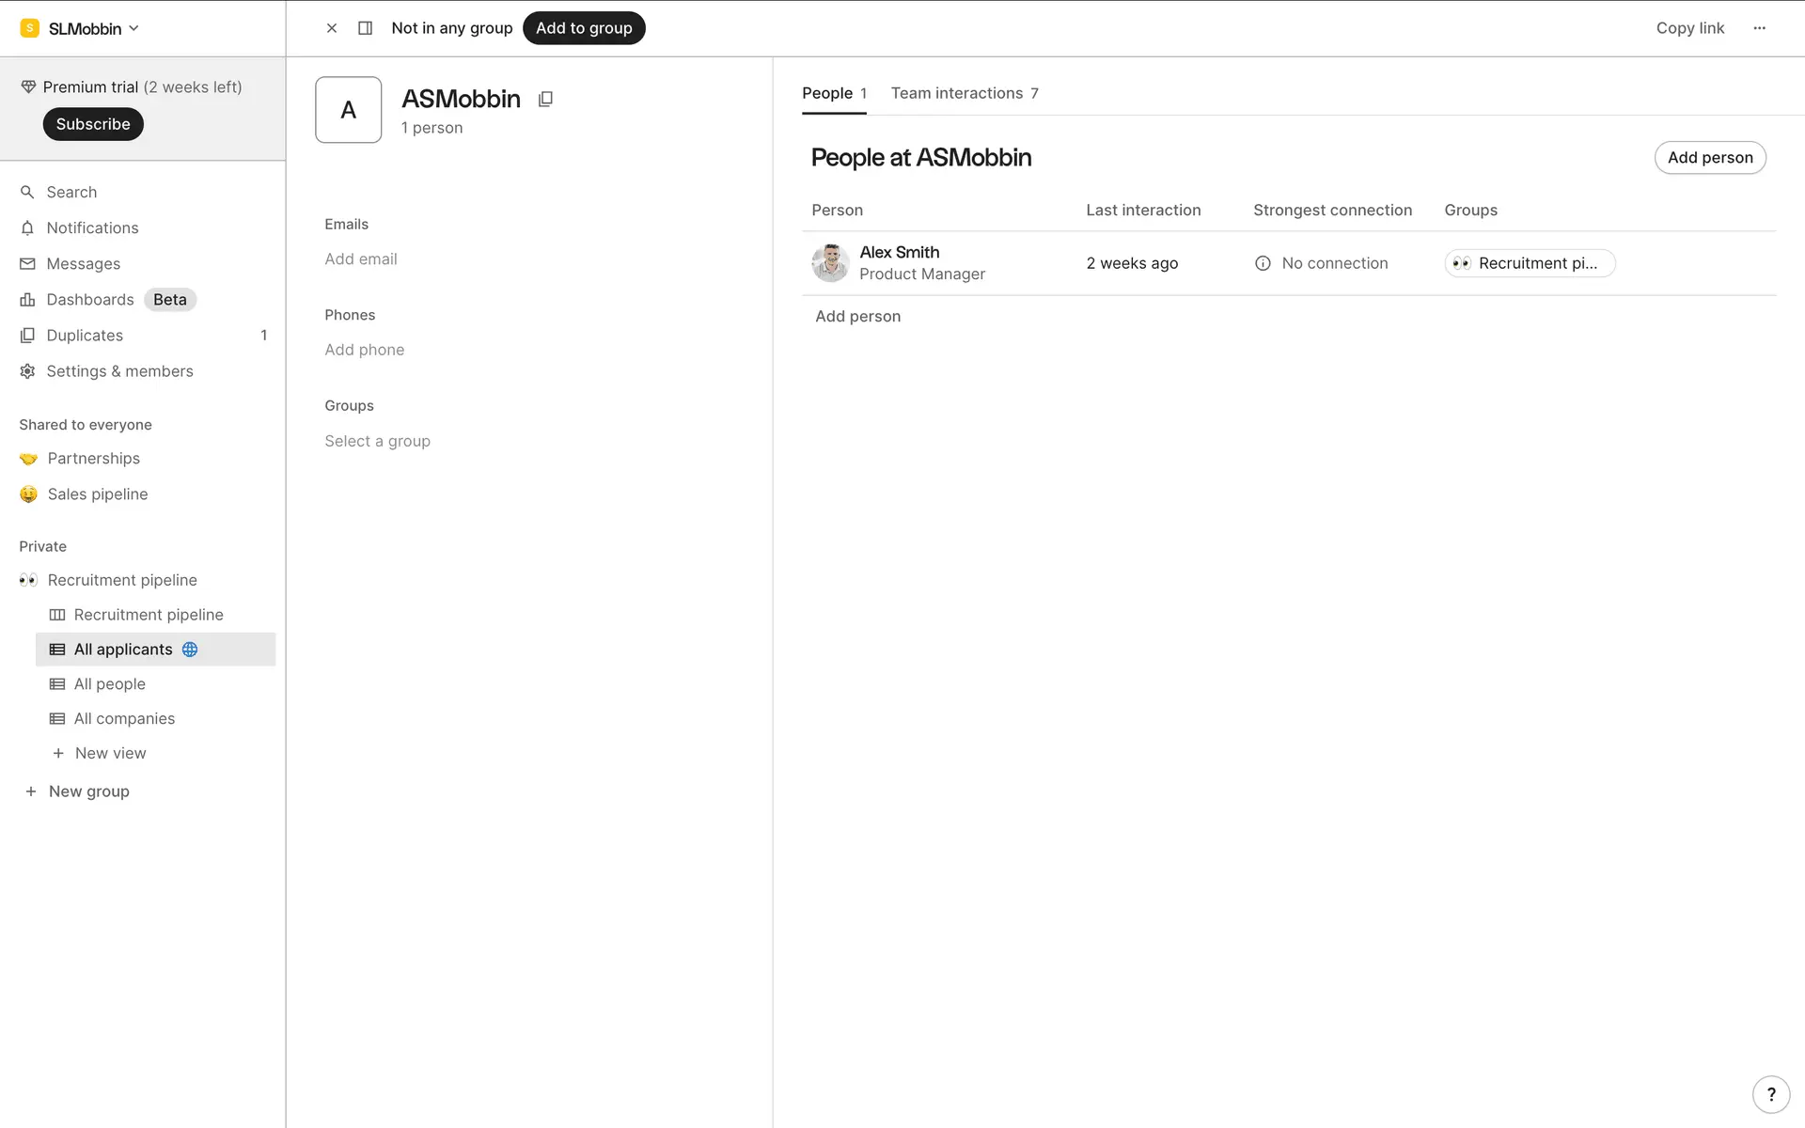Open the three-dot more options menu

[x=1759, y=28]
